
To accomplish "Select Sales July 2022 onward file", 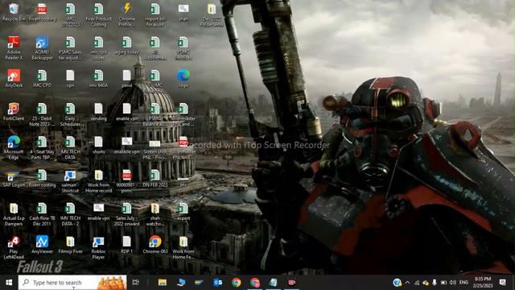I will tap(127, 214).
